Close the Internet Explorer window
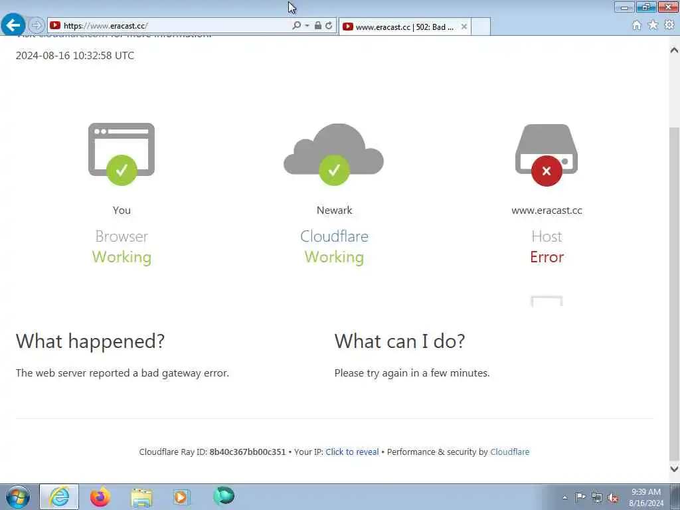Image resolution: width=680 pixels, height=510 pixels. (x=668, y=7)
